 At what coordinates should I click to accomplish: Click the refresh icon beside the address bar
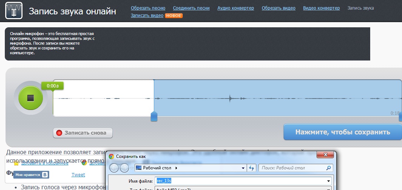click(252, 168)
